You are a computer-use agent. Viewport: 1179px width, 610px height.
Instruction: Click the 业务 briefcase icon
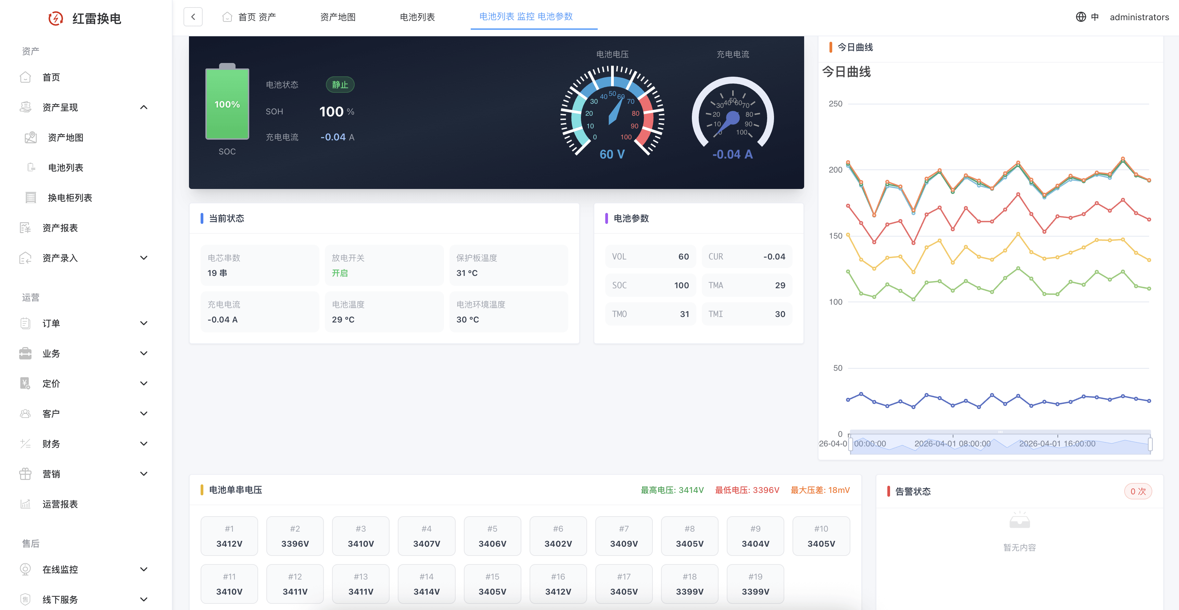tap(25, 353)
